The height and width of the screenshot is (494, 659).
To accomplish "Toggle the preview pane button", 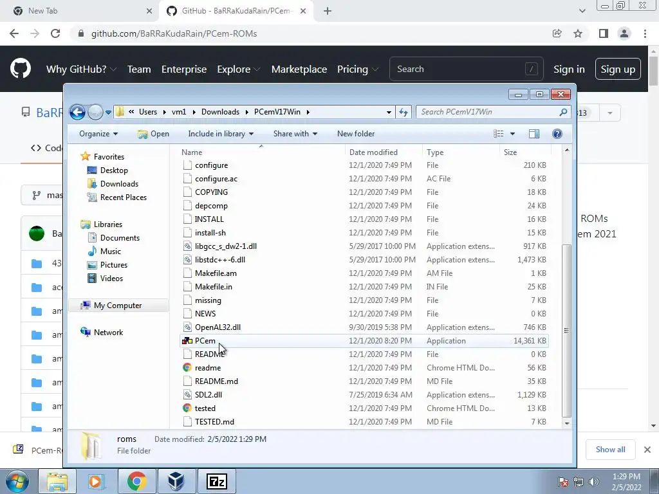I will coord(534,134).
